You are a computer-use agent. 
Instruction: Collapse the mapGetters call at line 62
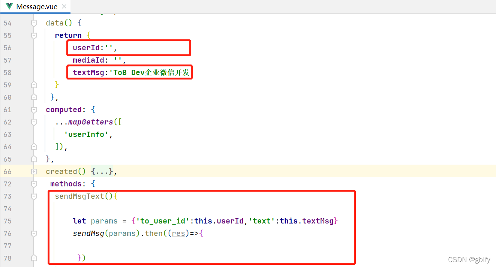[x=34, y=122]
